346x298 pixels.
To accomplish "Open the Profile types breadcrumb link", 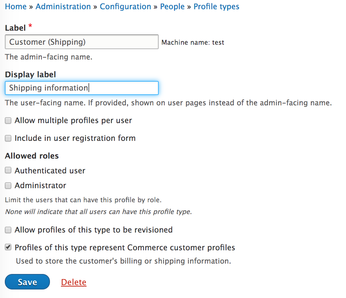I will coord(216,7).
